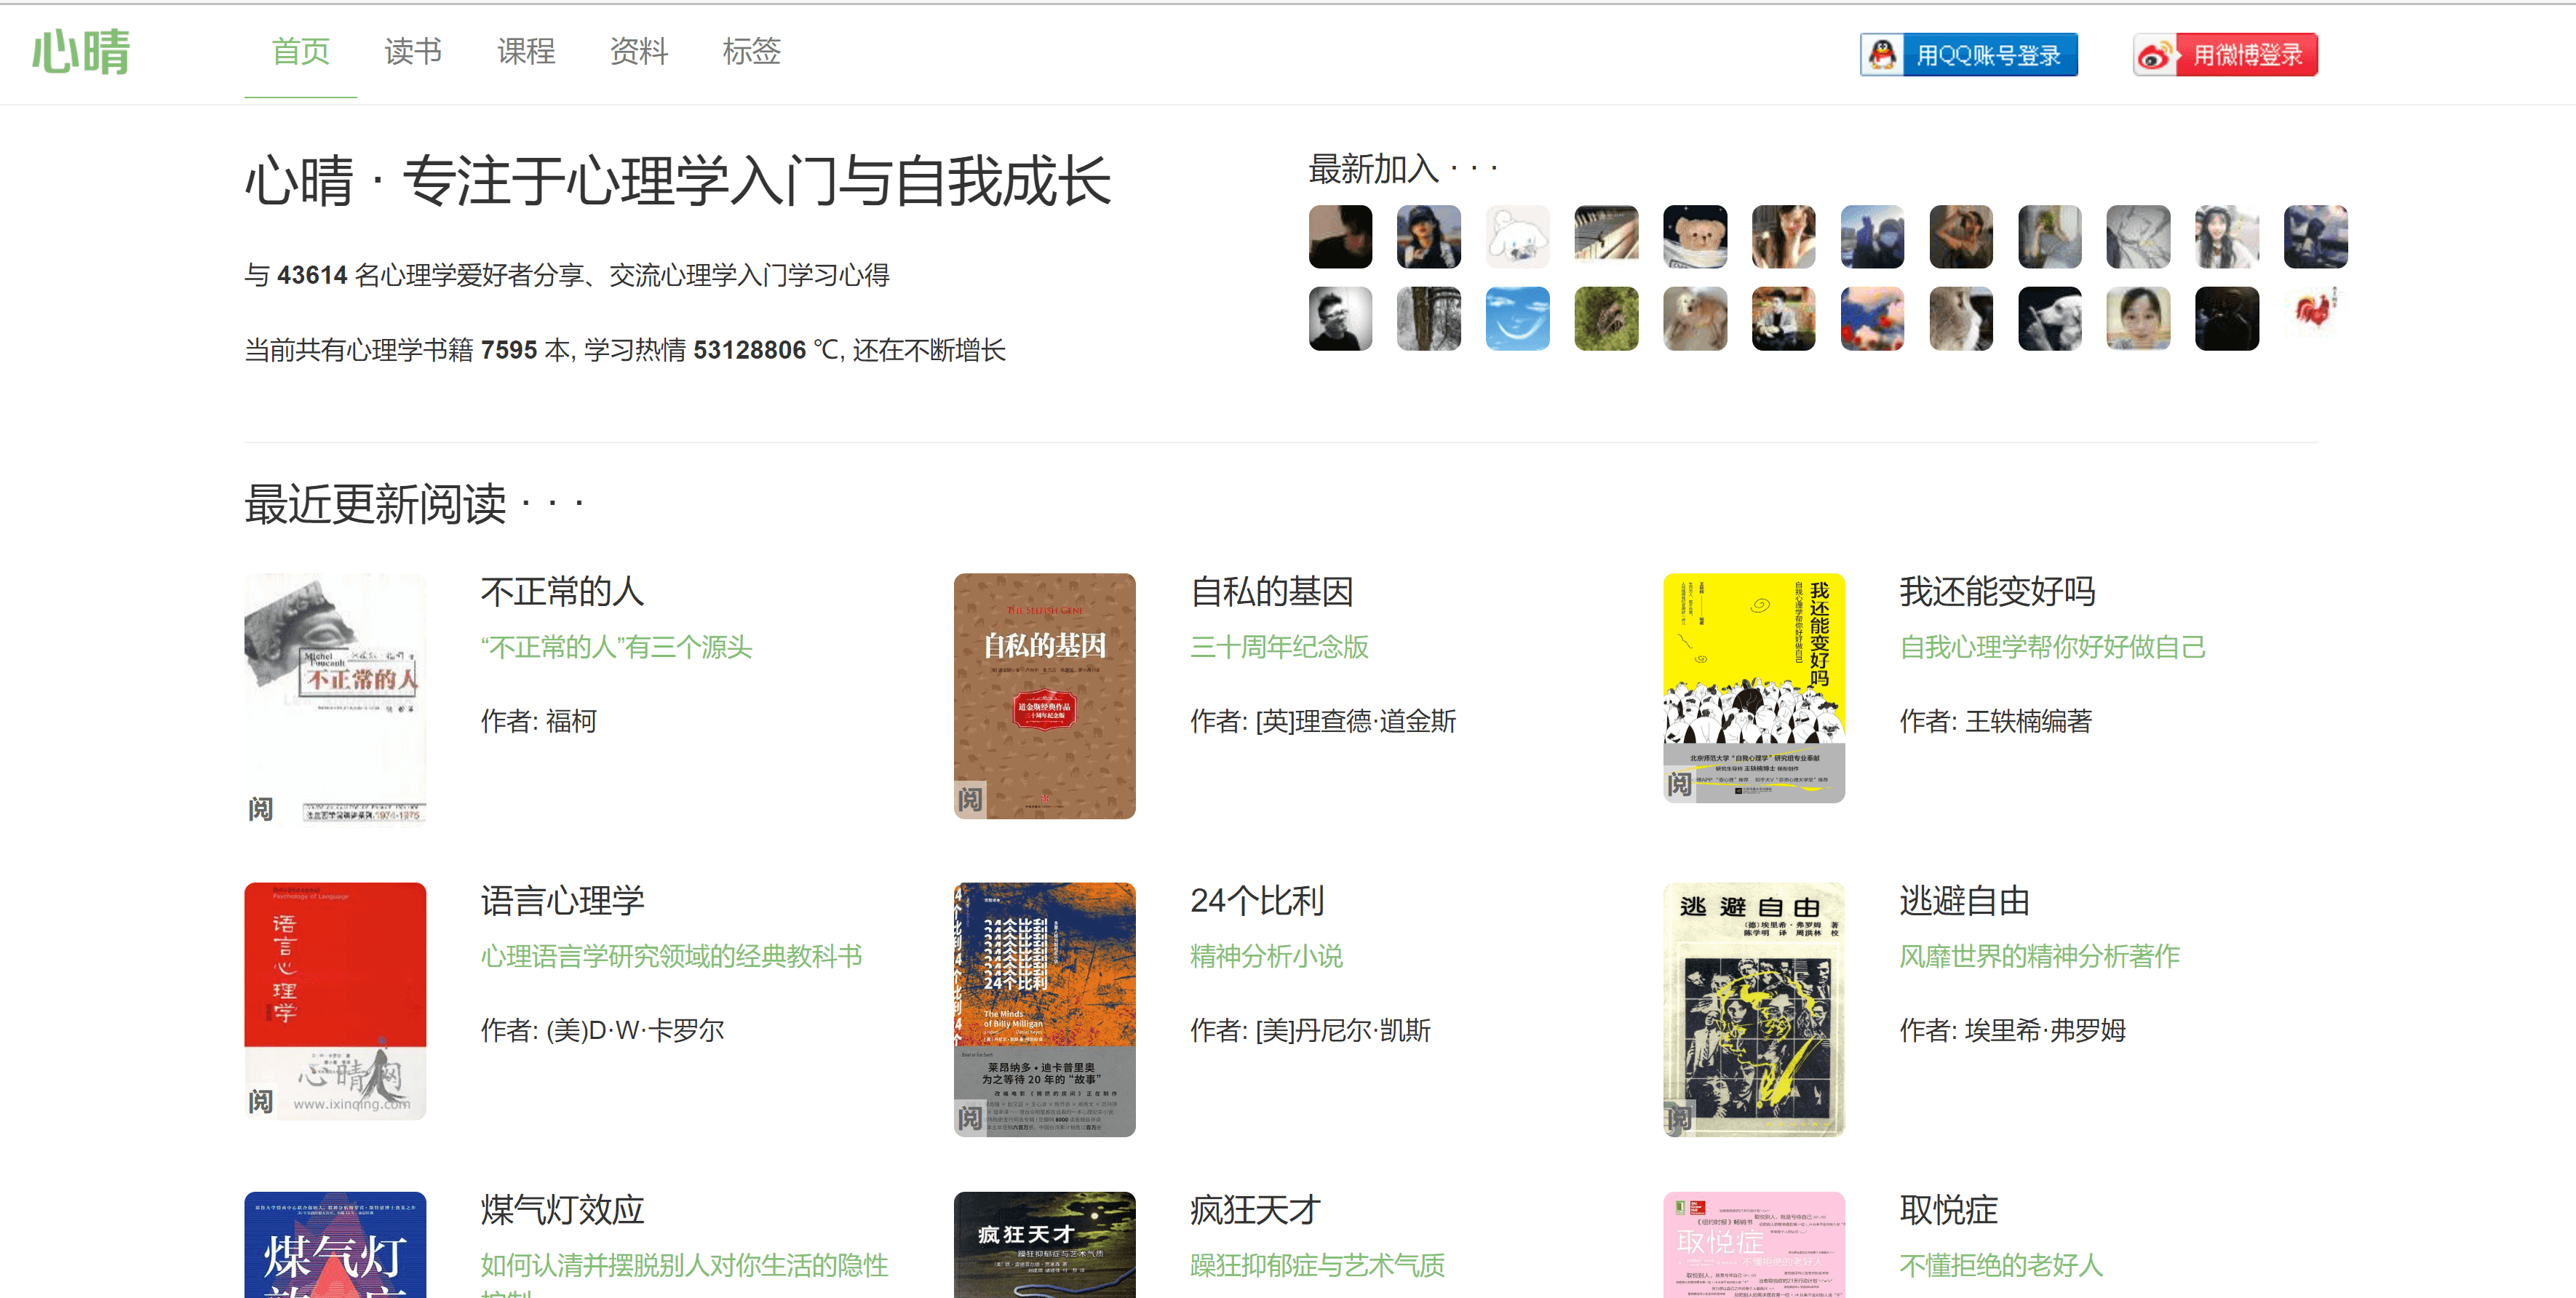Click the blue smiley face avatar
Image resolution: width=2576 pixels, height=1298 pixels.
coord(1517,319)
